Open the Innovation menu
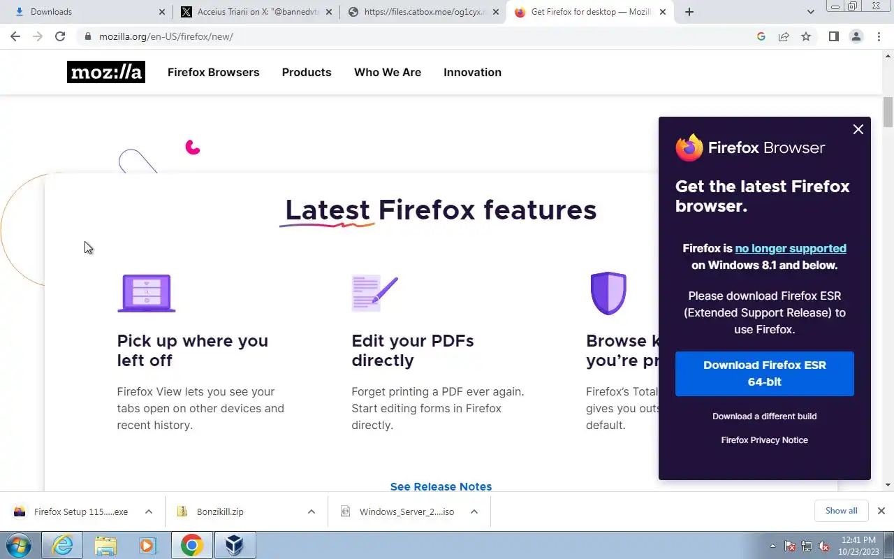Viewport: 894px width, 559px height. tap(472, 72)
